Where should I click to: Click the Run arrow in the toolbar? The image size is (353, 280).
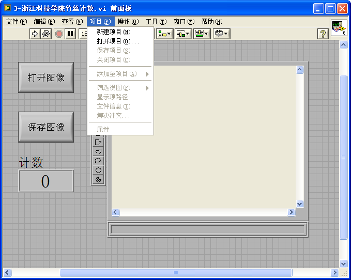coord(35,34)
